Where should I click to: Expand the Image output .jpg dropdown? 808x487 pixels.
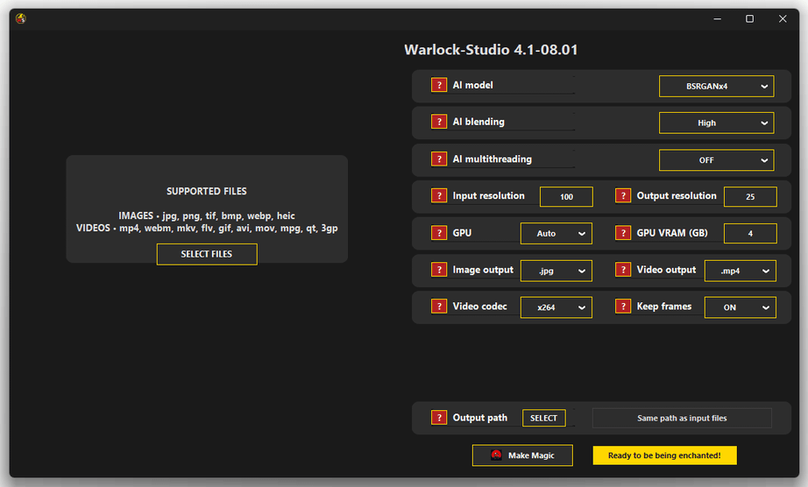pyautogui.click(x=556, y=271)
